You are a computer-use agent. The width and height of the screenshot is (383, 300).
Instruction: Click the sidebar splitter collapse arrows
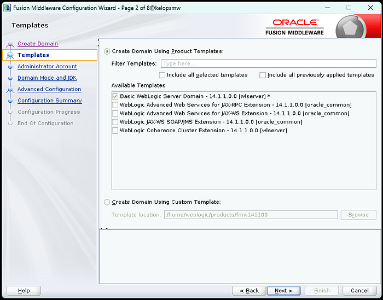pyautogui.click(x=98, y=43)
